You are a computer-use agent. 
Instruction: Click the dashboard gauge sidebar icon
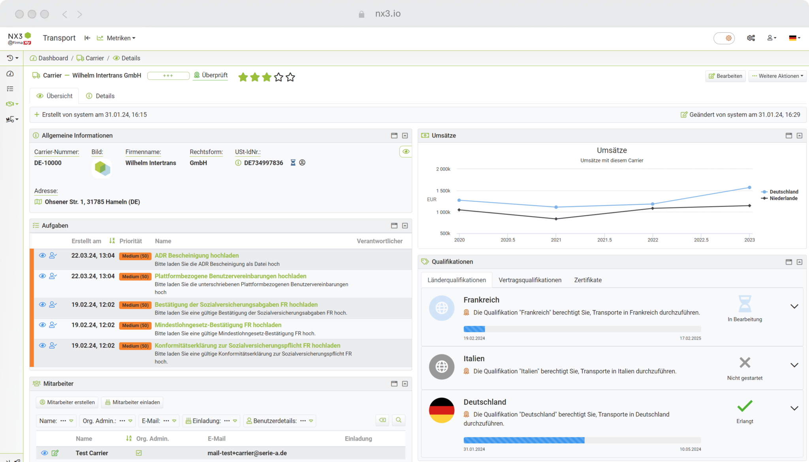10,74
